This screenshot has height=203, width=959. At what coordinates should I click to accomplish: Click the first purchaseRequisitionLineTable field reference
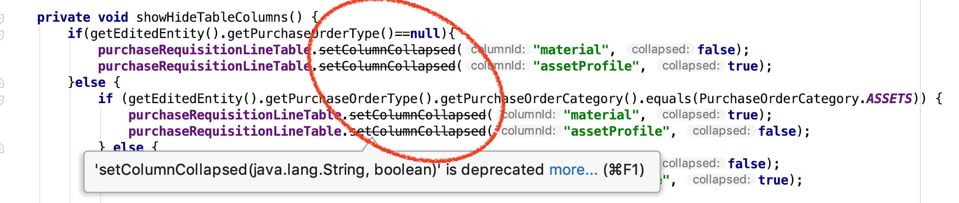pos(204,50)
